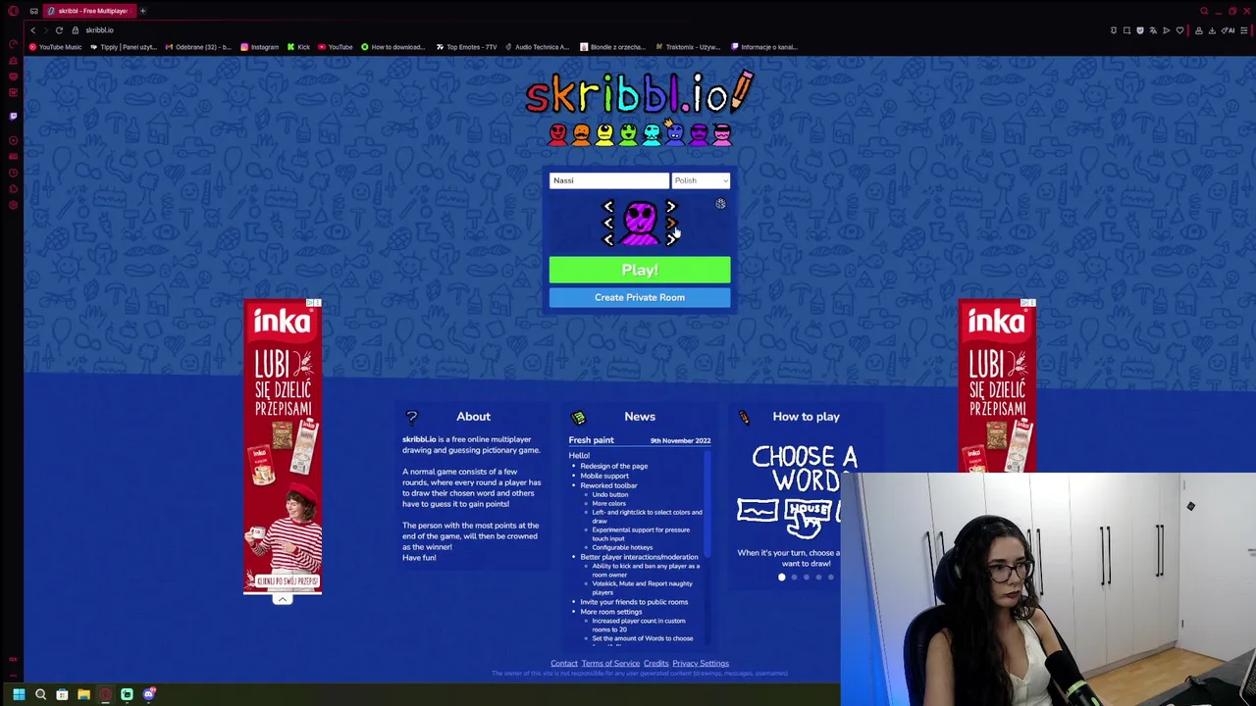Screen dimensions: 1256x706
Task: Open the Credits link
Action: pos(655,664)
